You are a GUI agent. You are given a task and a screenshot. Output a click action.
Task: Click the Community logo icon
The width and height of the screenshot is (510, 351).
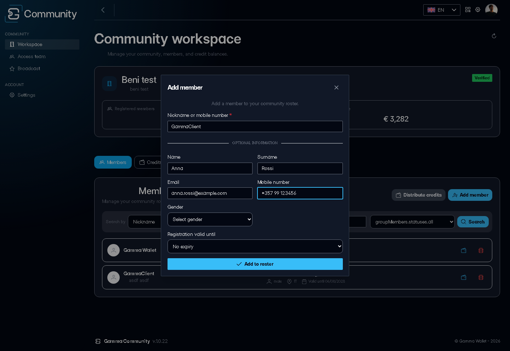coord(13,14)
